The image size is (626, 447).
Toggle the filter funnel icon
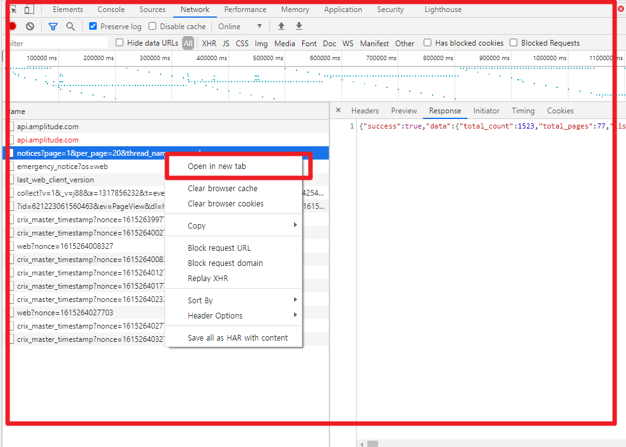pyautogui.click(x=52, y=27)
